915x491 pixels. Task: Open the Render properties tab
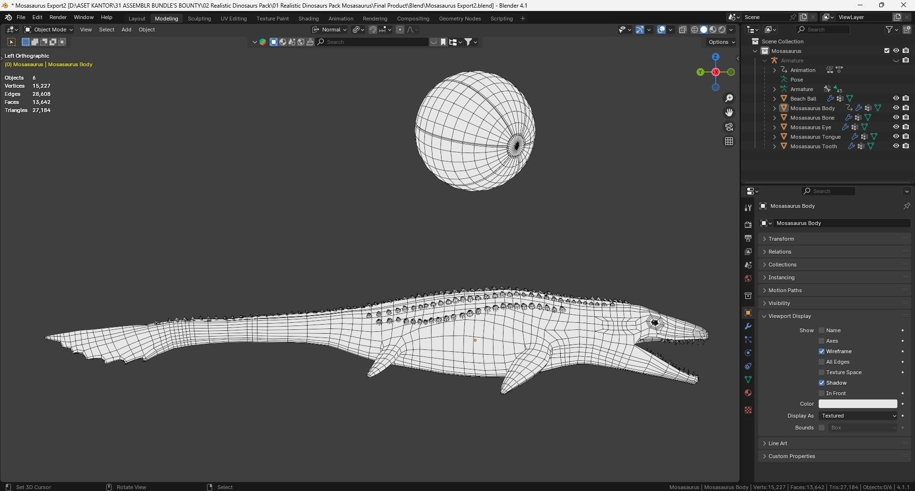(748, 225)
